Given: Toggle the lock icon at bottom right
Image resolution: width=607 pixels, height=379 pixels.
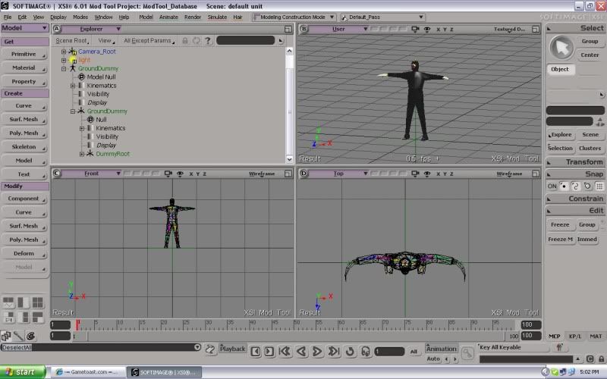Looking at the screenshot, I should pyautogui.click(x=601, y=359).
